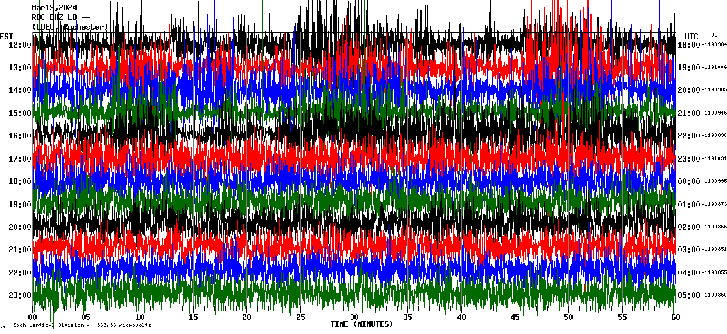Click the DC value beside 04:00 UTC

click(713, 272)
